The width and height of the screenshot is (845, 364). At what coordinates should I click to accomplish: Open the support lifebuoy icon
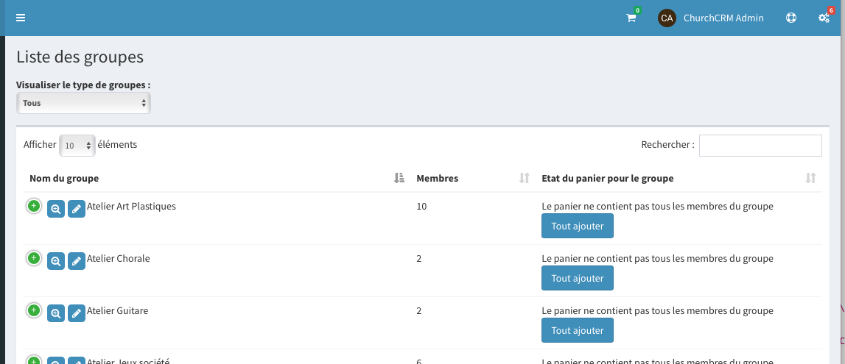pos(790,18)
